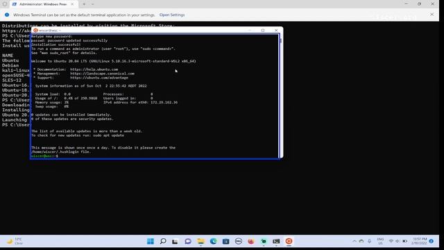Image resolution: width=444 pixels, height=250 pixels.
Task: Minimize the Ubuntu terminal window
Action: pyautogui.click(x=250, y=31)
